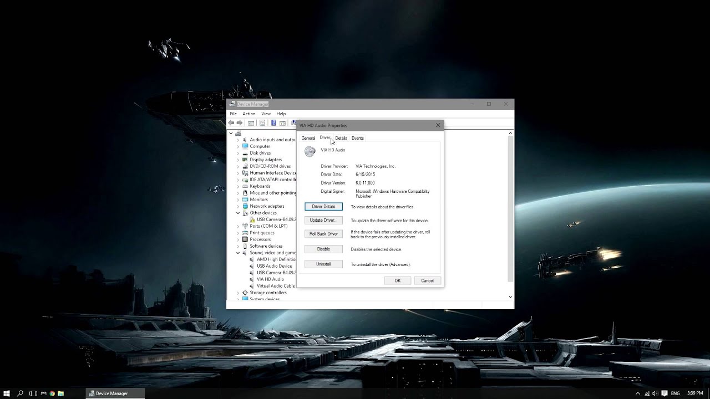710x399 pixels.
Task: Click the network icon in the system tray
Action: click(x=647, y=393)
